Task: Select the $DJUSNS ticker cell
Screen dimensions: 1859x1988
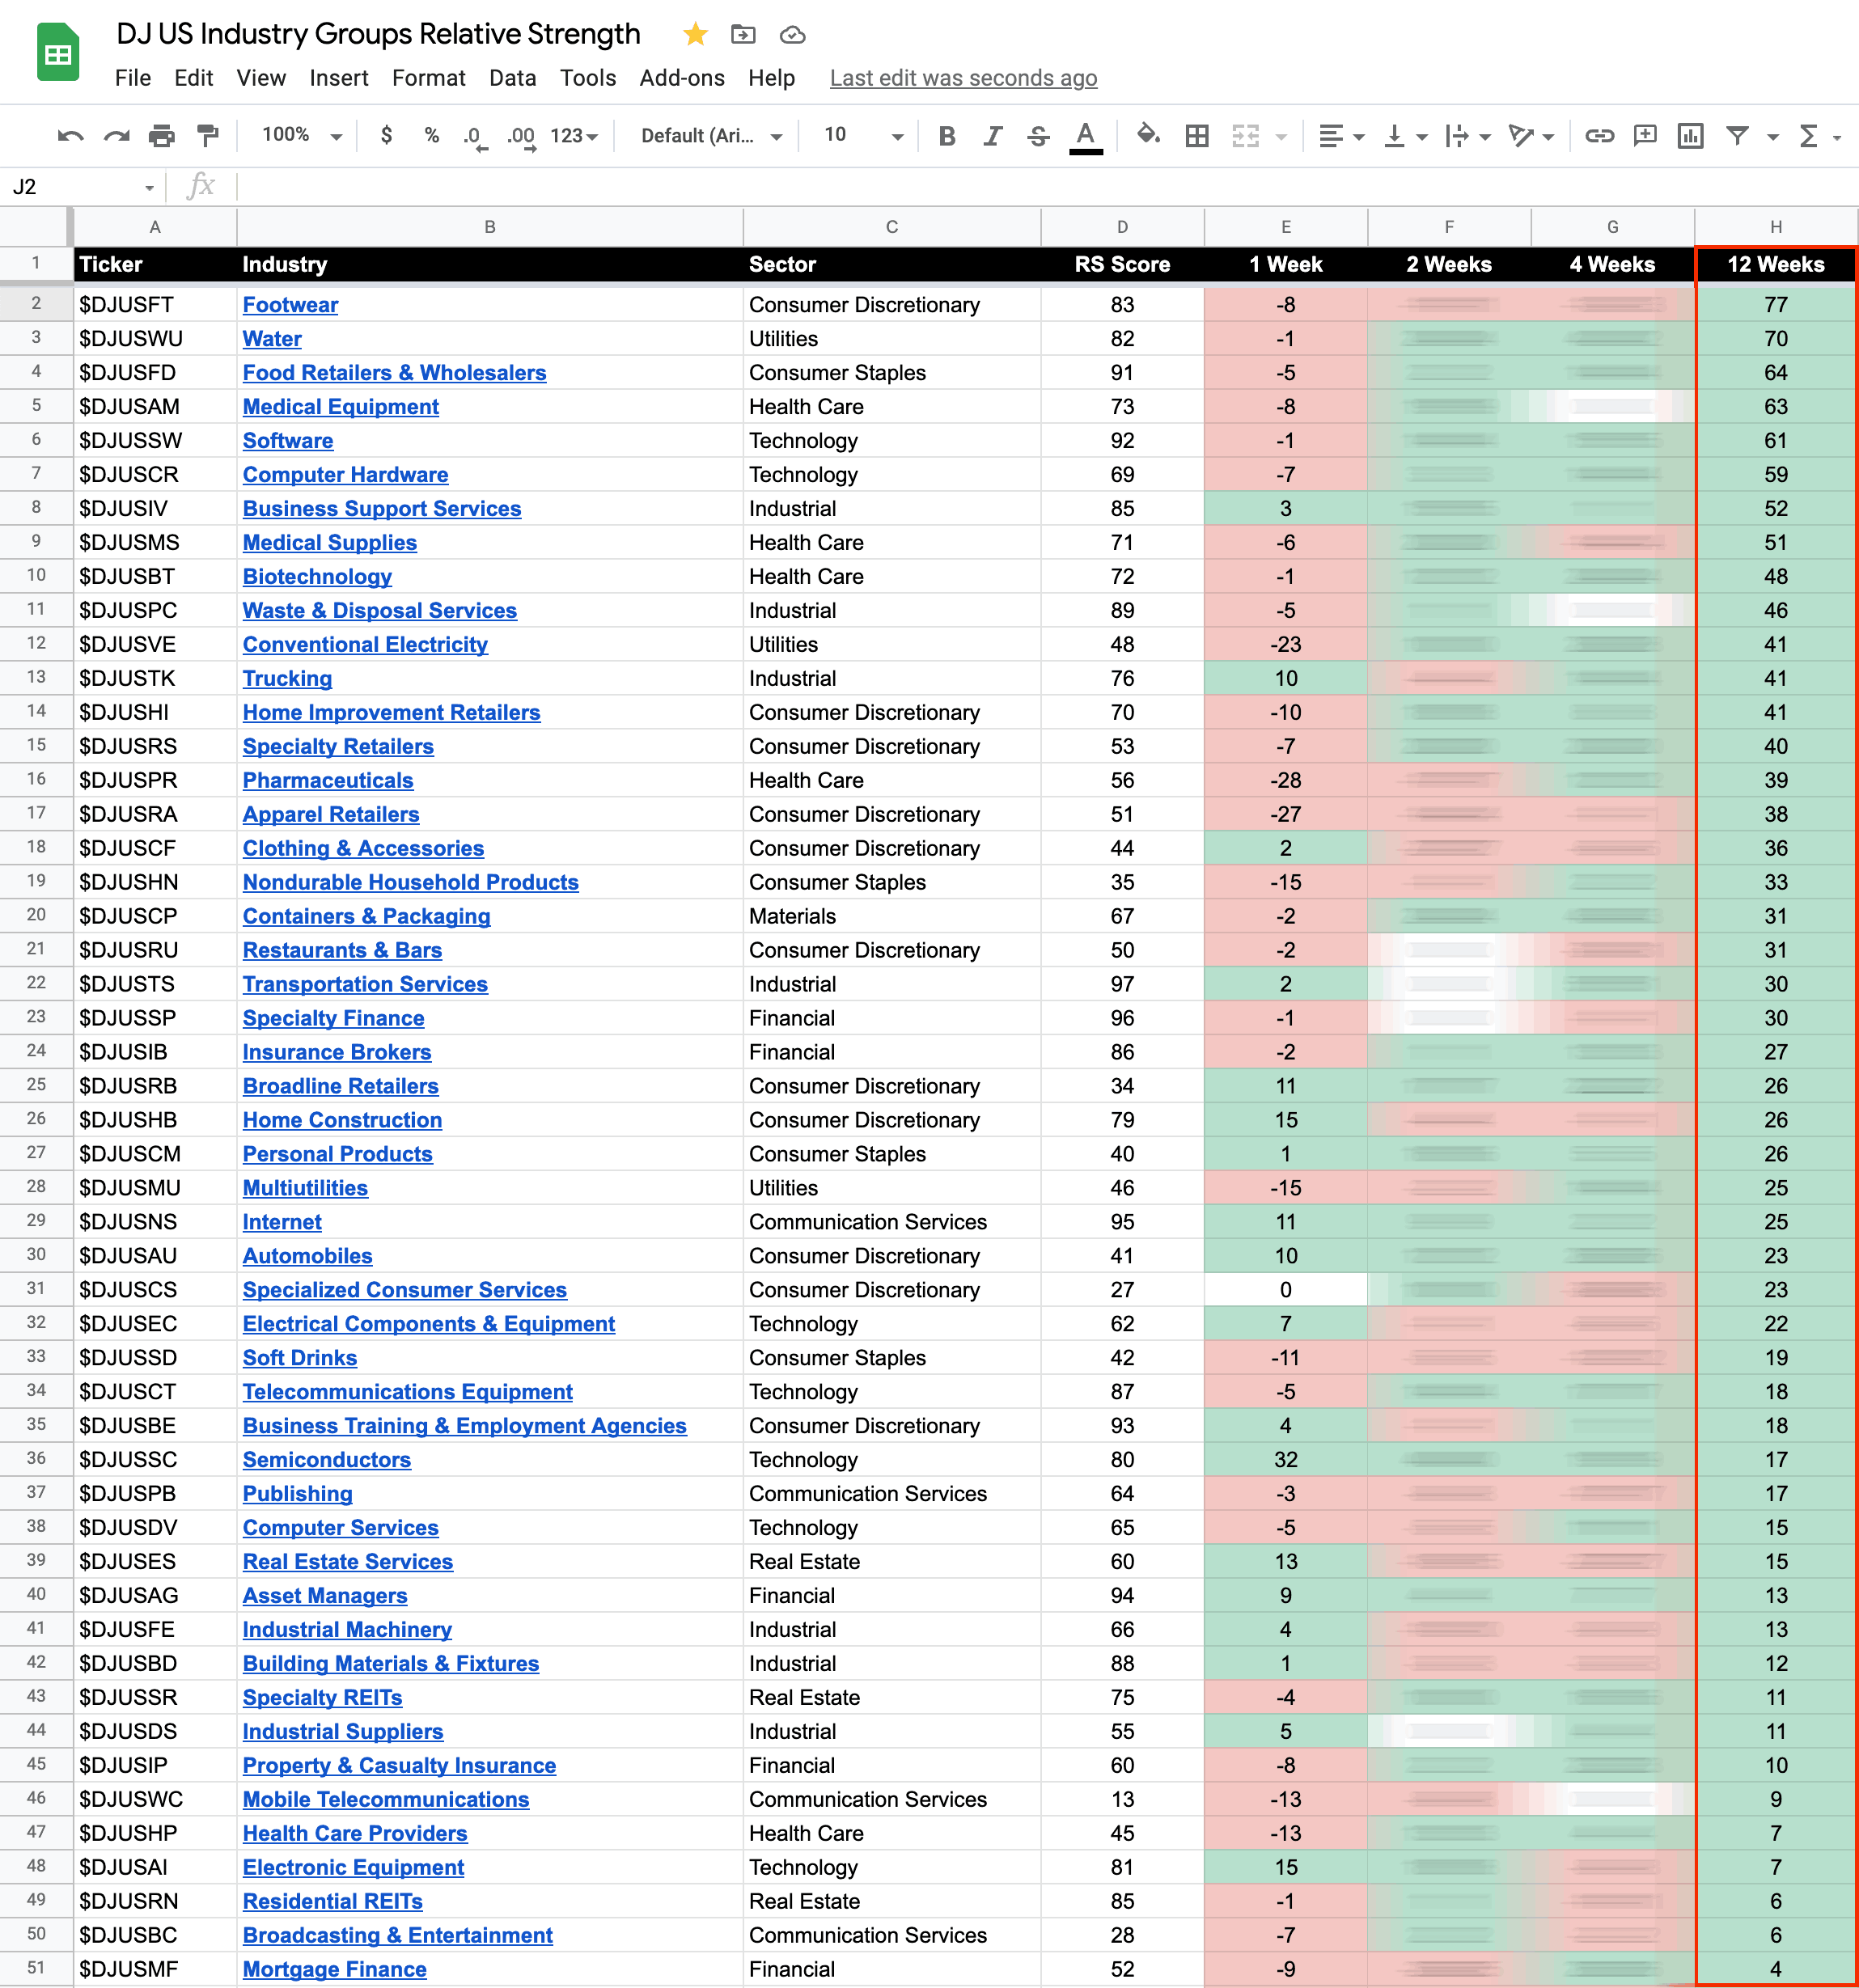Action: (155, 1222)
